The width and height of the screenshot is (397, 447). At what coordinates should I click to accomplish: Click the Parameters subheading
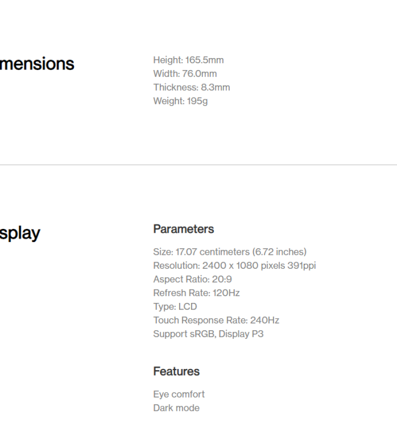(x=183, y=229)
